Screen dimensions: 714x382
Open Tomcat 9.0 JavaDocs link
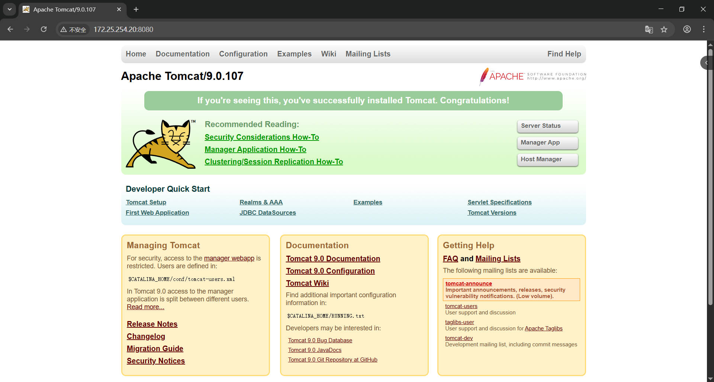(x=315, y=350)
